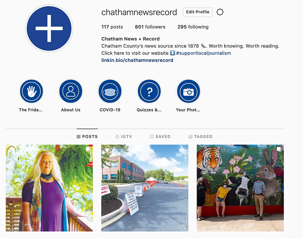Open the settings gear next to Edit Profile
Image resolution: width=303 pixels, height=239 pixels.
tap(220, 12)
